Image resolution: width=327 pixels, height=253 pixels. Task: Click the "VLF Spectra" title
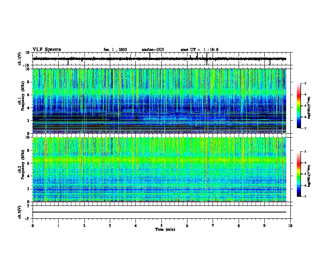tap(47, 50)
